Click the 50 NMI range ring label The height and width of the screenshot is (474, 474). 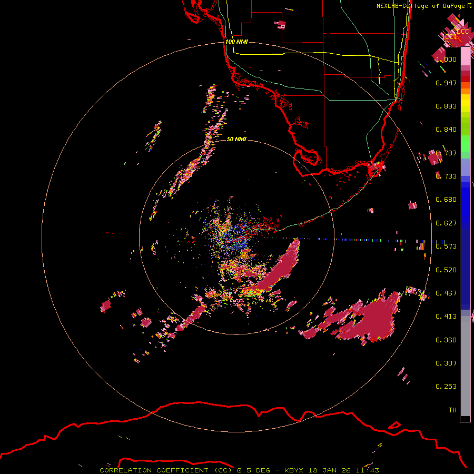coord(236,139)
